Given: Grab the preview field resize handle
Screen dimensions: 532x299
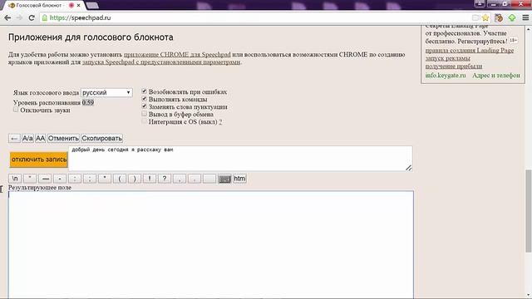Looking at the screenshot, I should click(x=408, y=168).
